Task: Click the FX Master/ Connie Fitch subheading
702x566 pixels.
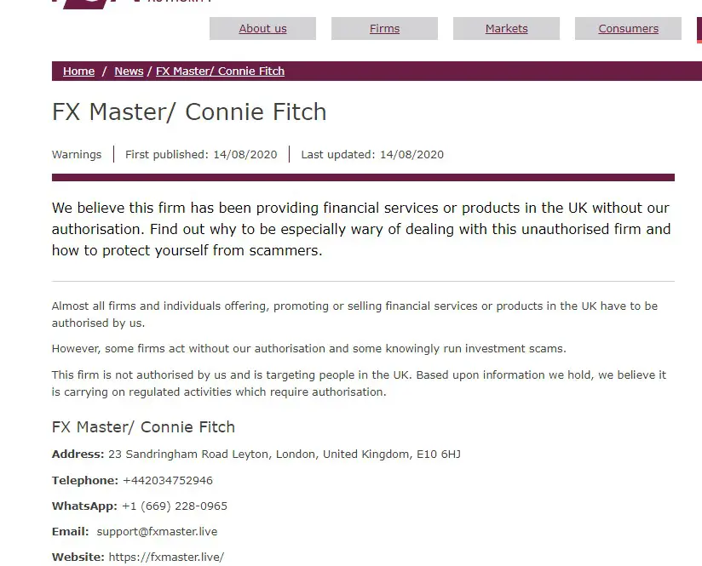Action: click(x=143, y=427)
